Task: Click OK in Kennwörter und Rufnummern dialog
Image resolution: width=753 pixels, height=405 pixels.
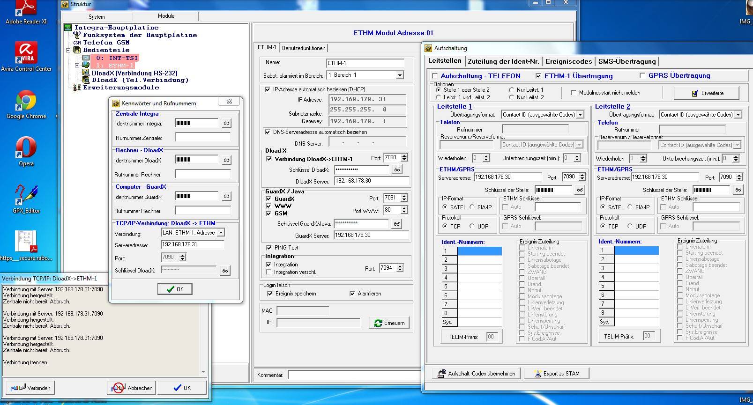Action: pos(175,289)
